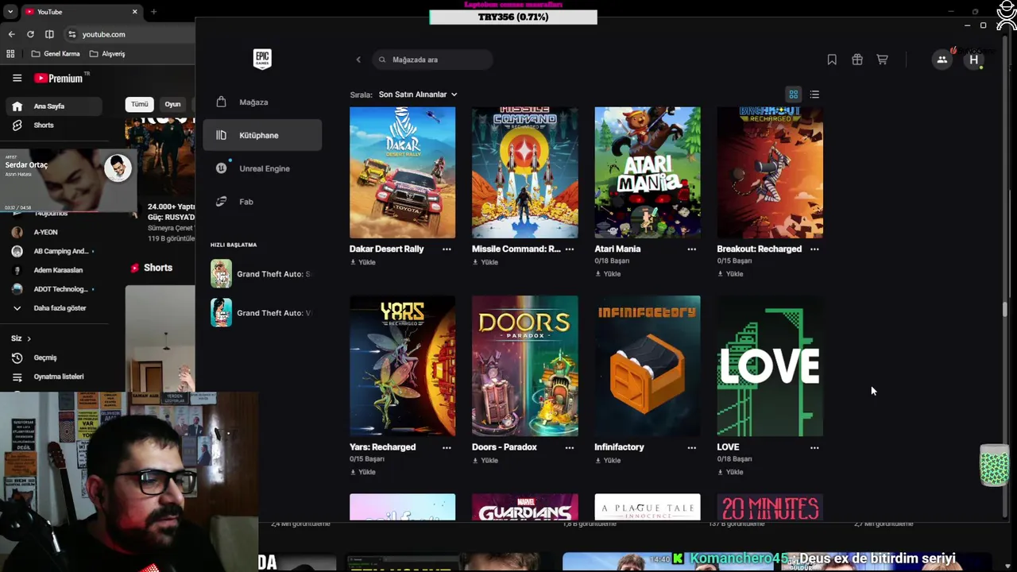Open the Breakout: Recharged cover

click(x=770, y=172)
